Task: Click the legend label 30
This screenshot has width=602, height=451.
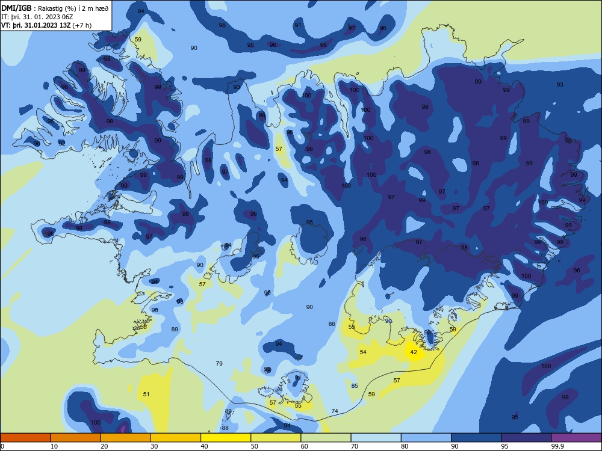Action: 154,446
